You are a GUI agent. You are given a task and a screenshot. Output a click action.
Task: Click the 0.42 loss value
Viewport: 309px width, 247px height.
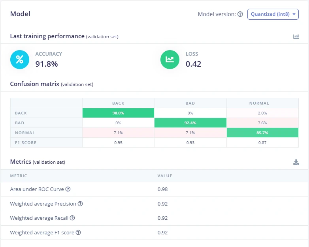pyautogui.click(x=193, y=64)
